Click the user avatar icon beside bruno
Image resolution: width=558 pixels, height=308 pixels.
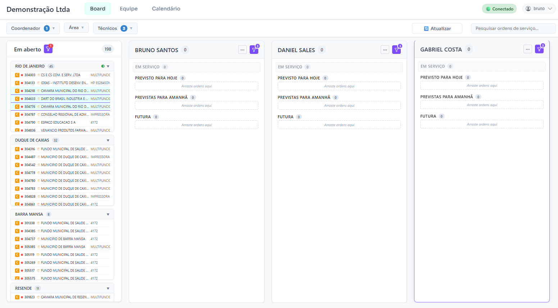[527, 8]
